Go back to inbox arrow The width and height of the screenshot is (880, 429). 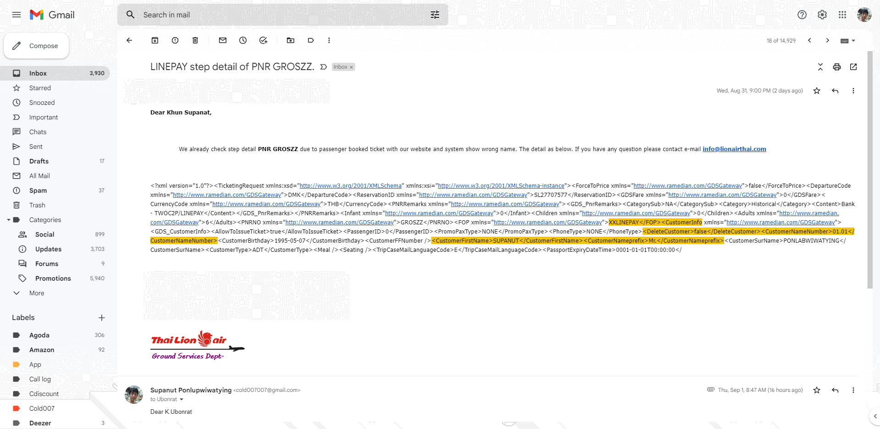click(x=129, y=40)
